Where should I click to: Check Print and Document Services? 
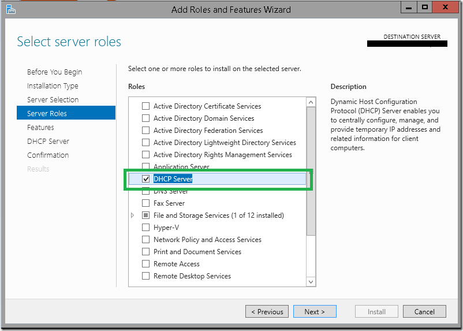[146, 251]
